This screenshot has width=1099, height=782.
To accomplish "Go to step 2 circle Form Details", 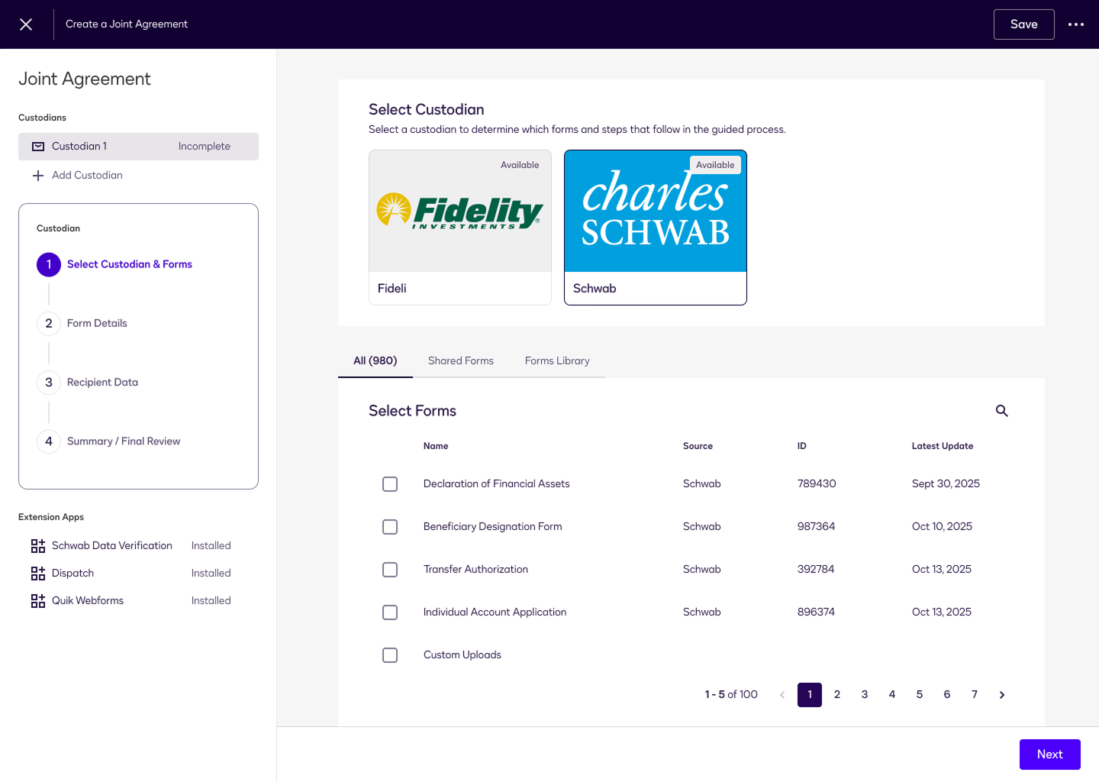I will [x=49, y=323].
